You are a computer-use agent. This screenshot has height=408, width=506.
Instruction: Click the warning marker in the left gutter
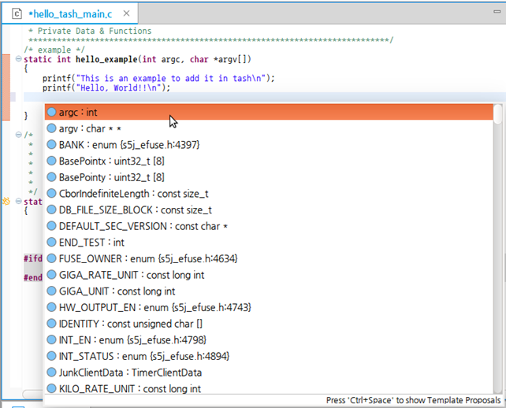[x=6, y=202]
